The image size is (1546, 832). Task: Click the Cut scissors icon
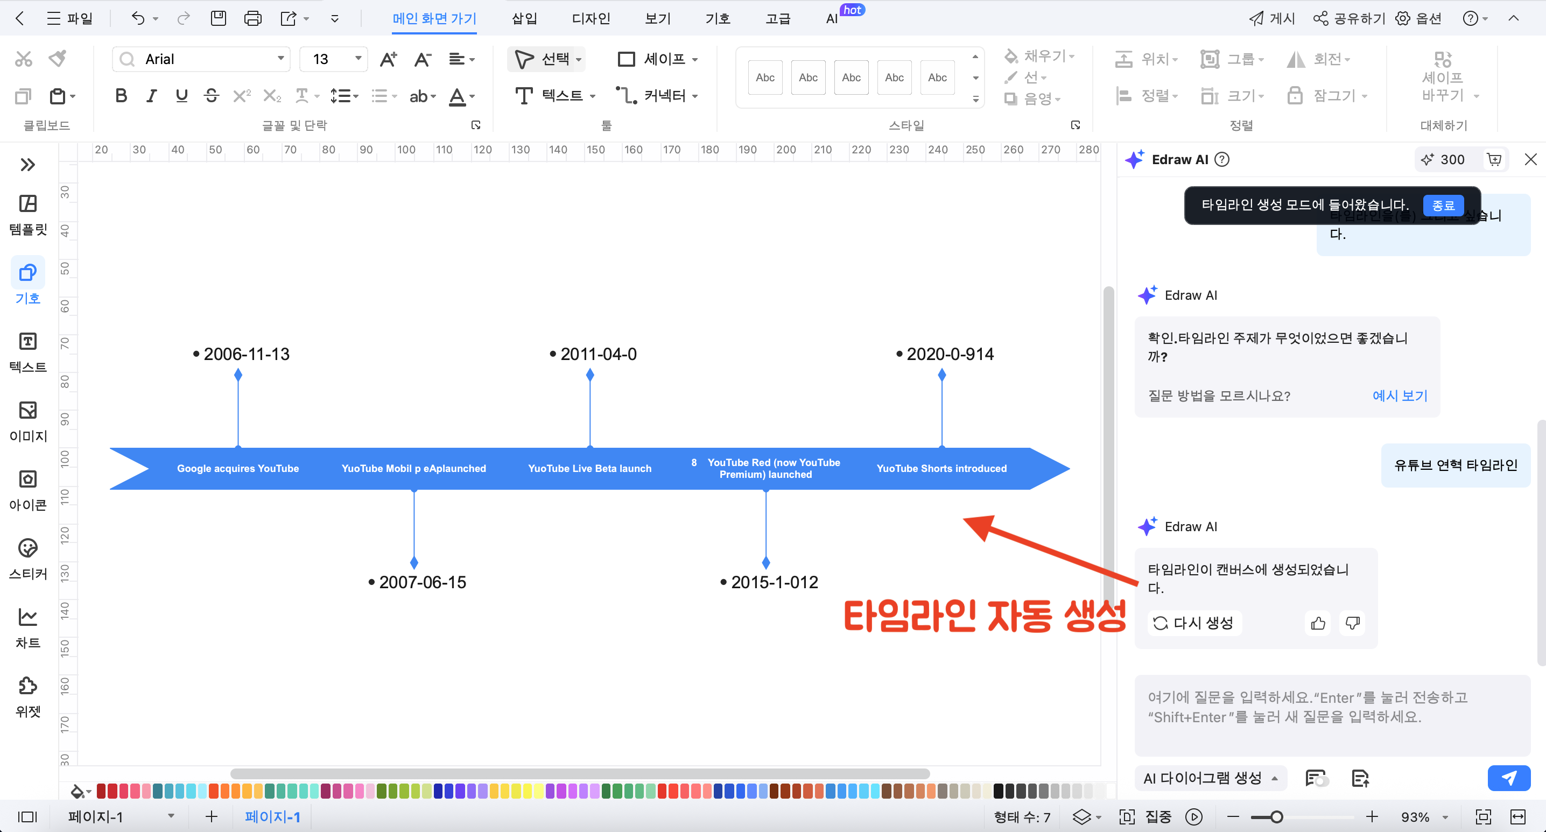coord(23,59)
